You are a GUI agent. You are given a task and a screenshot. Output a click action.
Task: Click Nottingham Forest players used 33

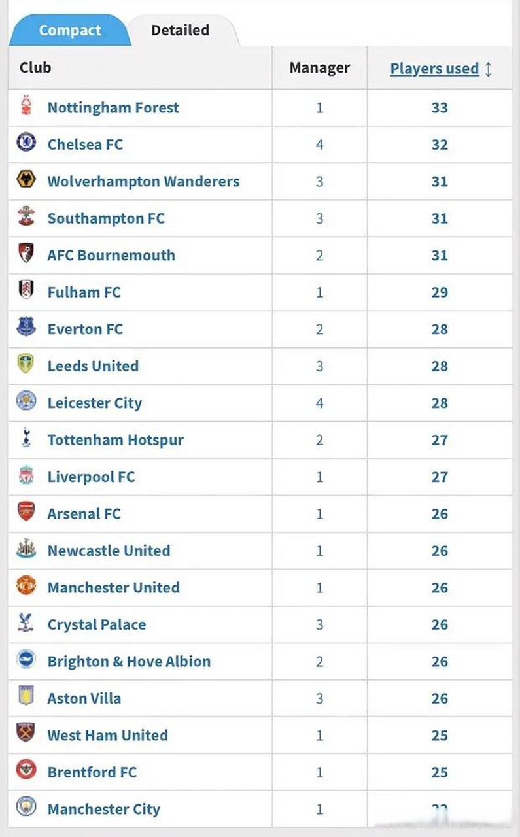click(x=440, y=108)
